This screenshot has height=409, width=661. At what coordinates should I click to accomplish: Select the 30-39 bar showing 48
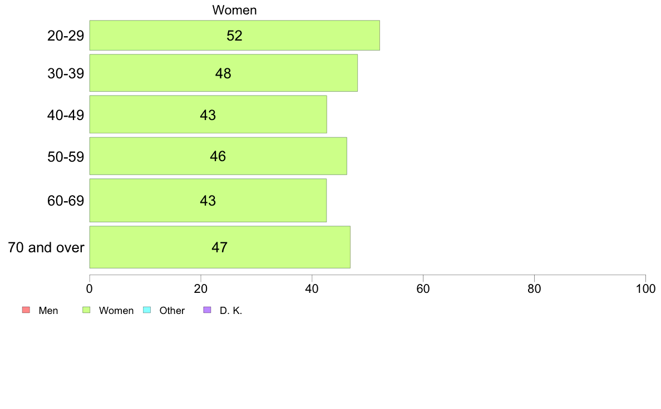coord(224,73)
